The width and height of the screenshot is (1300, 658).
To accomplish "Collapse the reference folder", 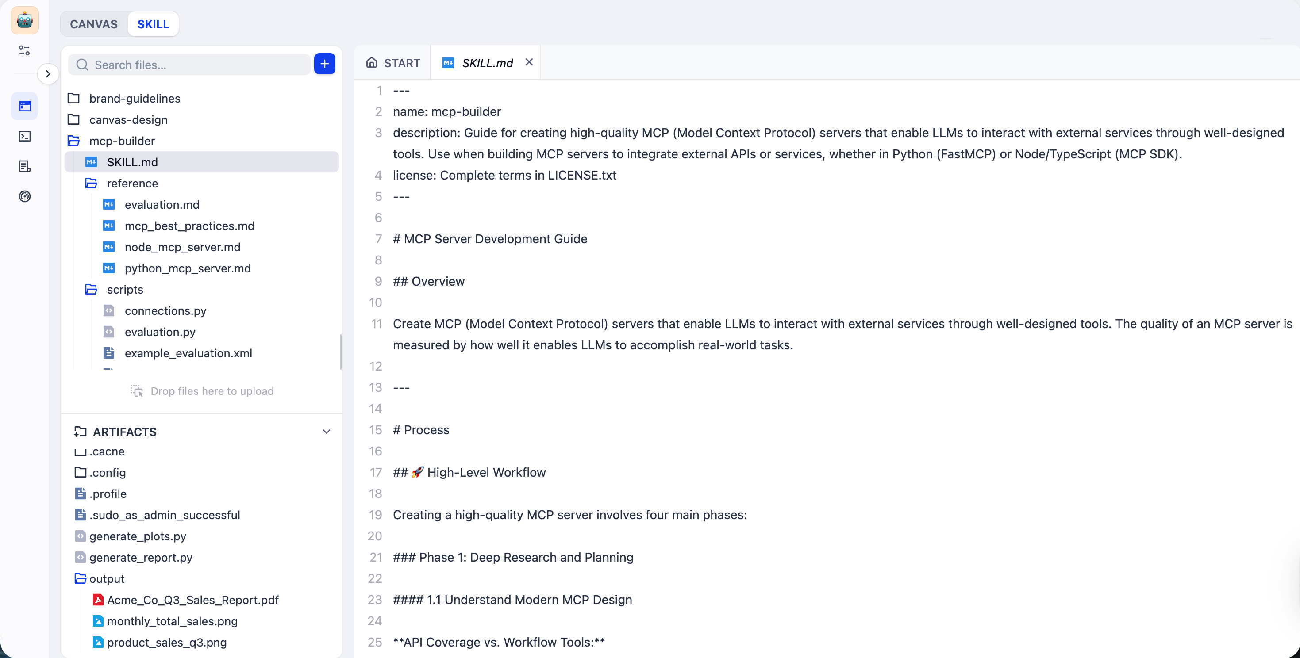I will (132, 183).
